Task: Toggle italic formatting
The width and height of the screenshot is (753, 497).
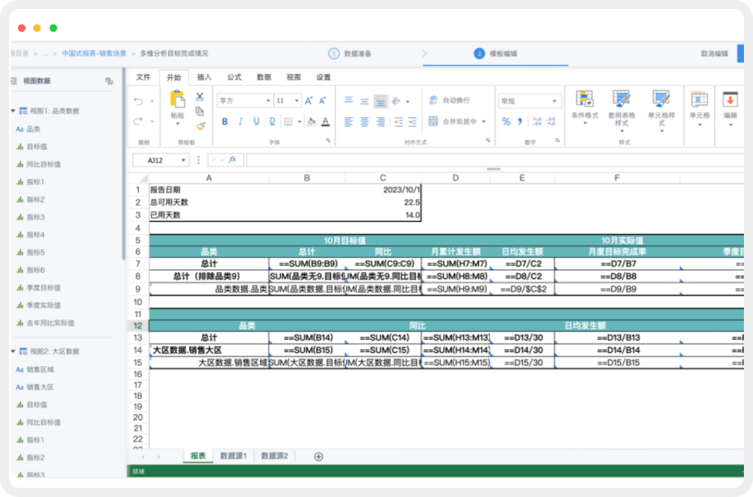Action: point(240,122)
